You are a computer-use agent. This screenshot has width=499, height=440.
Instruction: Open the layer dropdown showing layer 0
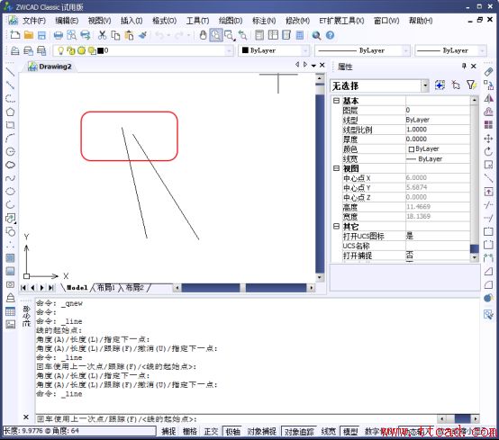tap(143, 50)
